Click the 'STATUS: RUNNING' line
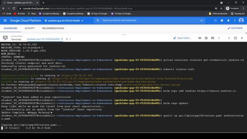247x139 pixels. (13, 57)
